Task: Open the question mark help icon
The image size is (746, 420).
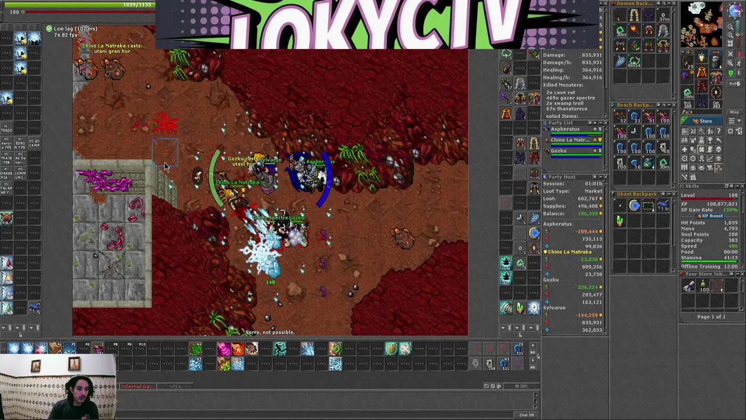Action: click(x=719, y=131)
